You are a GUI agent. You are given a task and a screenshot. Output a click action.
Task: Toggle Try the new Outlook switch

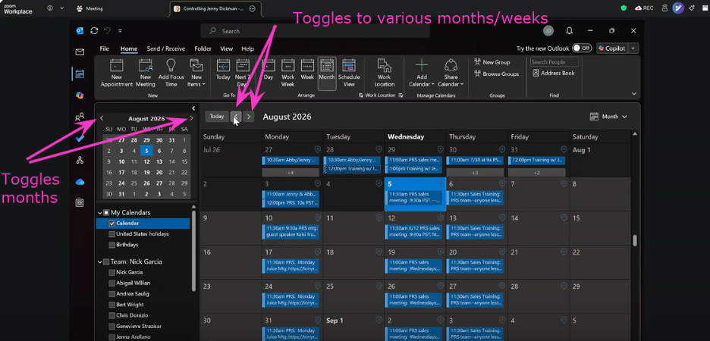pos(582,48)
